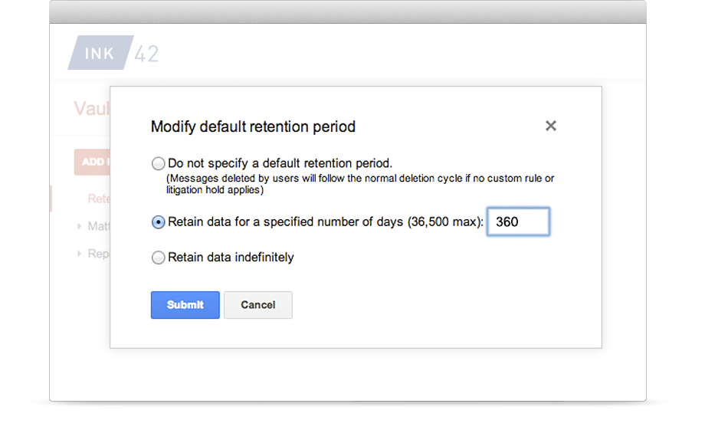
Task: Click the INK 42 logo
Action: (113, 53)
